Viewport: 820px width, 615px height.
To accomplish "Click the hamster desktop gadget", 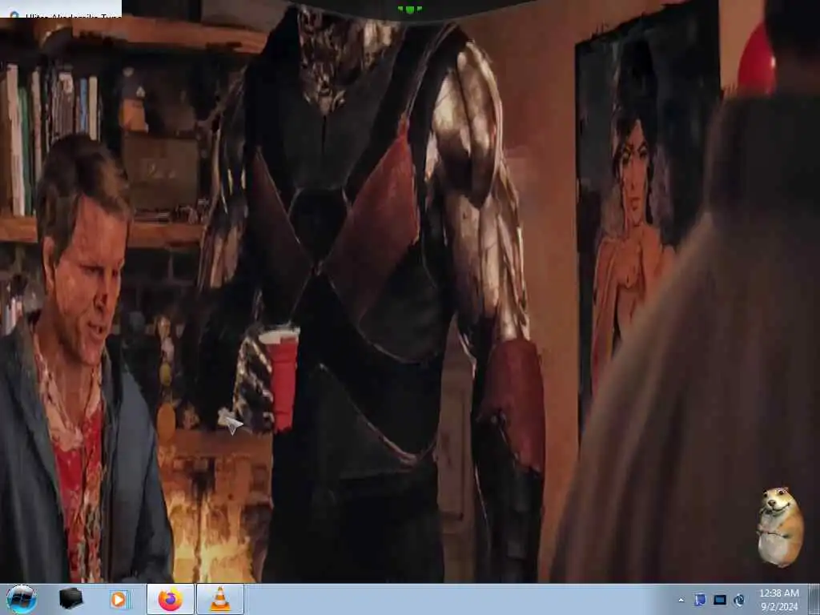I will coord(780,527).
